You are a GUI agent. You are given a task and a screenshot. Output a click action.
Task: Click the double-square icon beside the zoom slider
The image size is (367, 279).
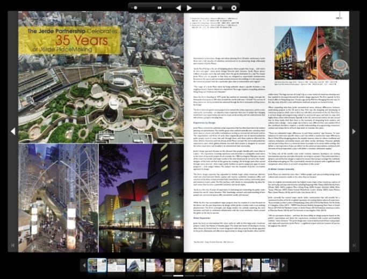(x=160, y=8)
